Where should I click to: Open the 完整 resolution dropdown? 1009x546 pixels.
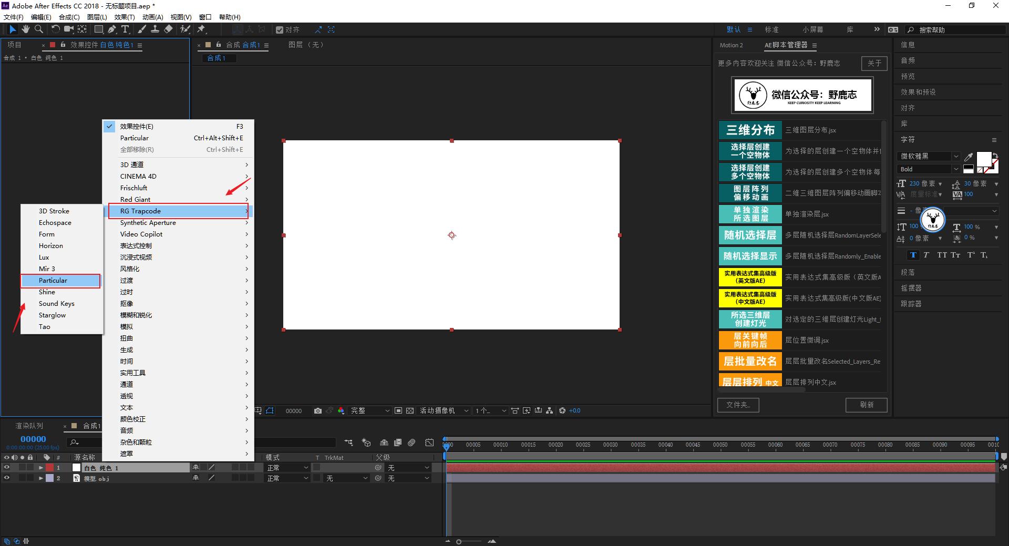370,410
